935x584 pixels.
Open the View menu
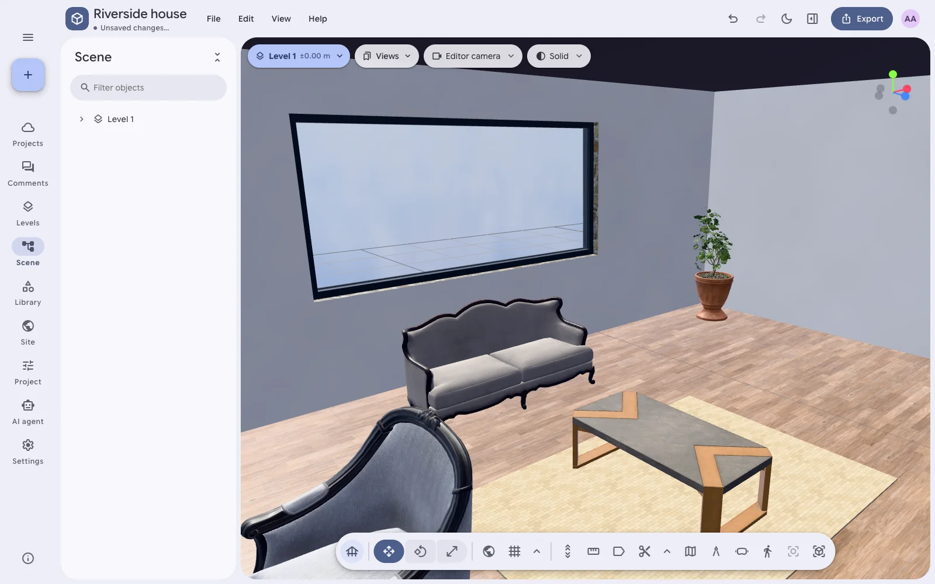click(x=281, y=19)
